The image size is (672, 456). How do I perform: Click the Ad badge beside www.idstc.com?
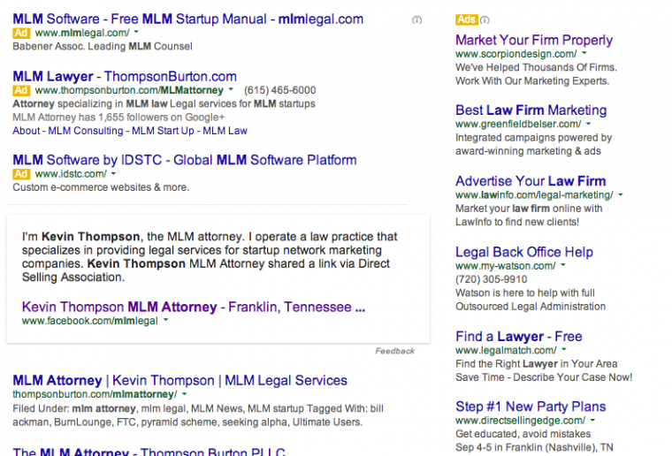coord(21,174)
